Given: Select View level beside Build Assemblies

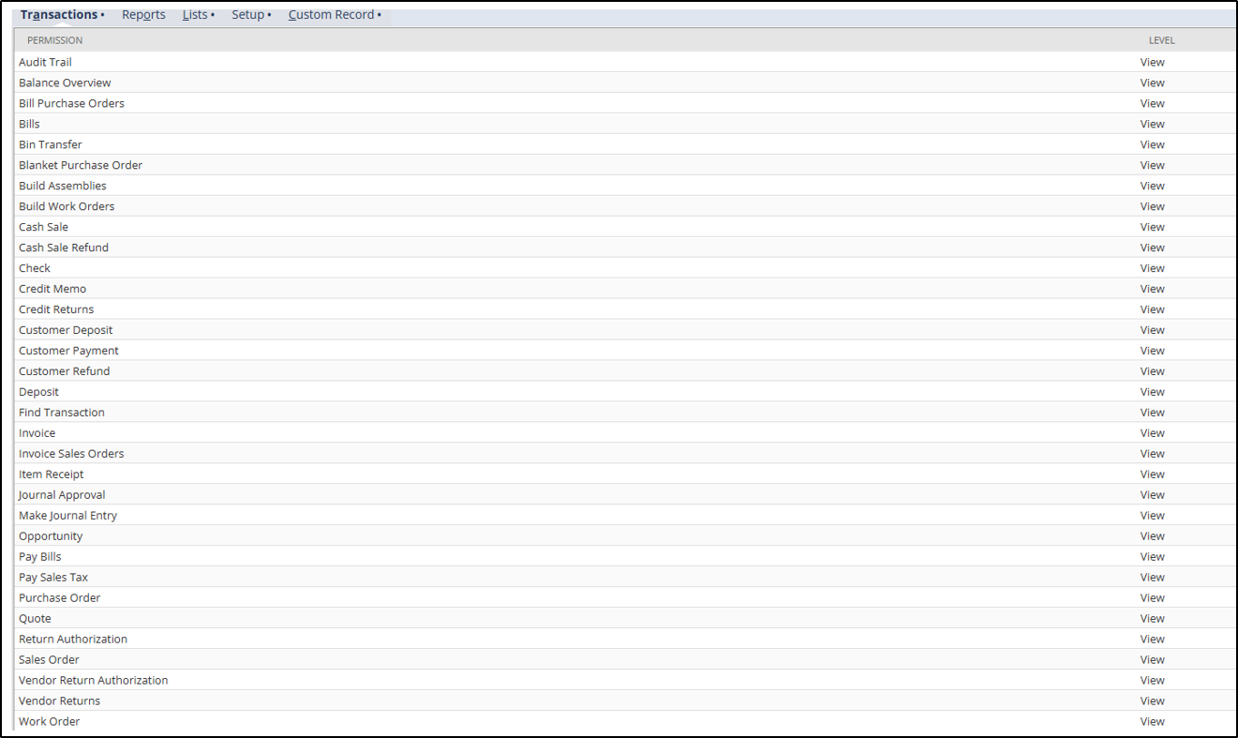Looking at the screenshot, I should [x=1152, y=186].
